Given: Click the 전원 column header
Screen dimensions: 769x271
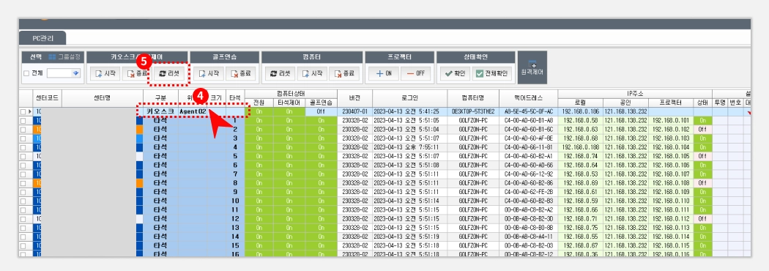Looking at the screenshot, I should click(x=259, y=103).
